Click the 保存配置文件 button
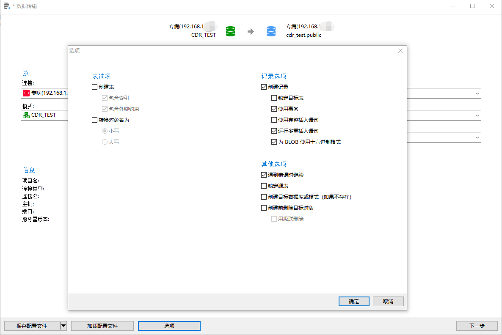The width and height of the screenshot is (502, 335). coord(32,326)
